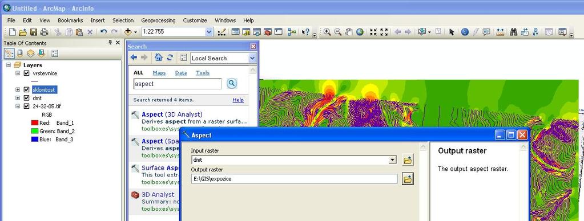Click the Red Band_1 color swatch
The height and width of the screenshot is (221, 584).
[35, 122]
